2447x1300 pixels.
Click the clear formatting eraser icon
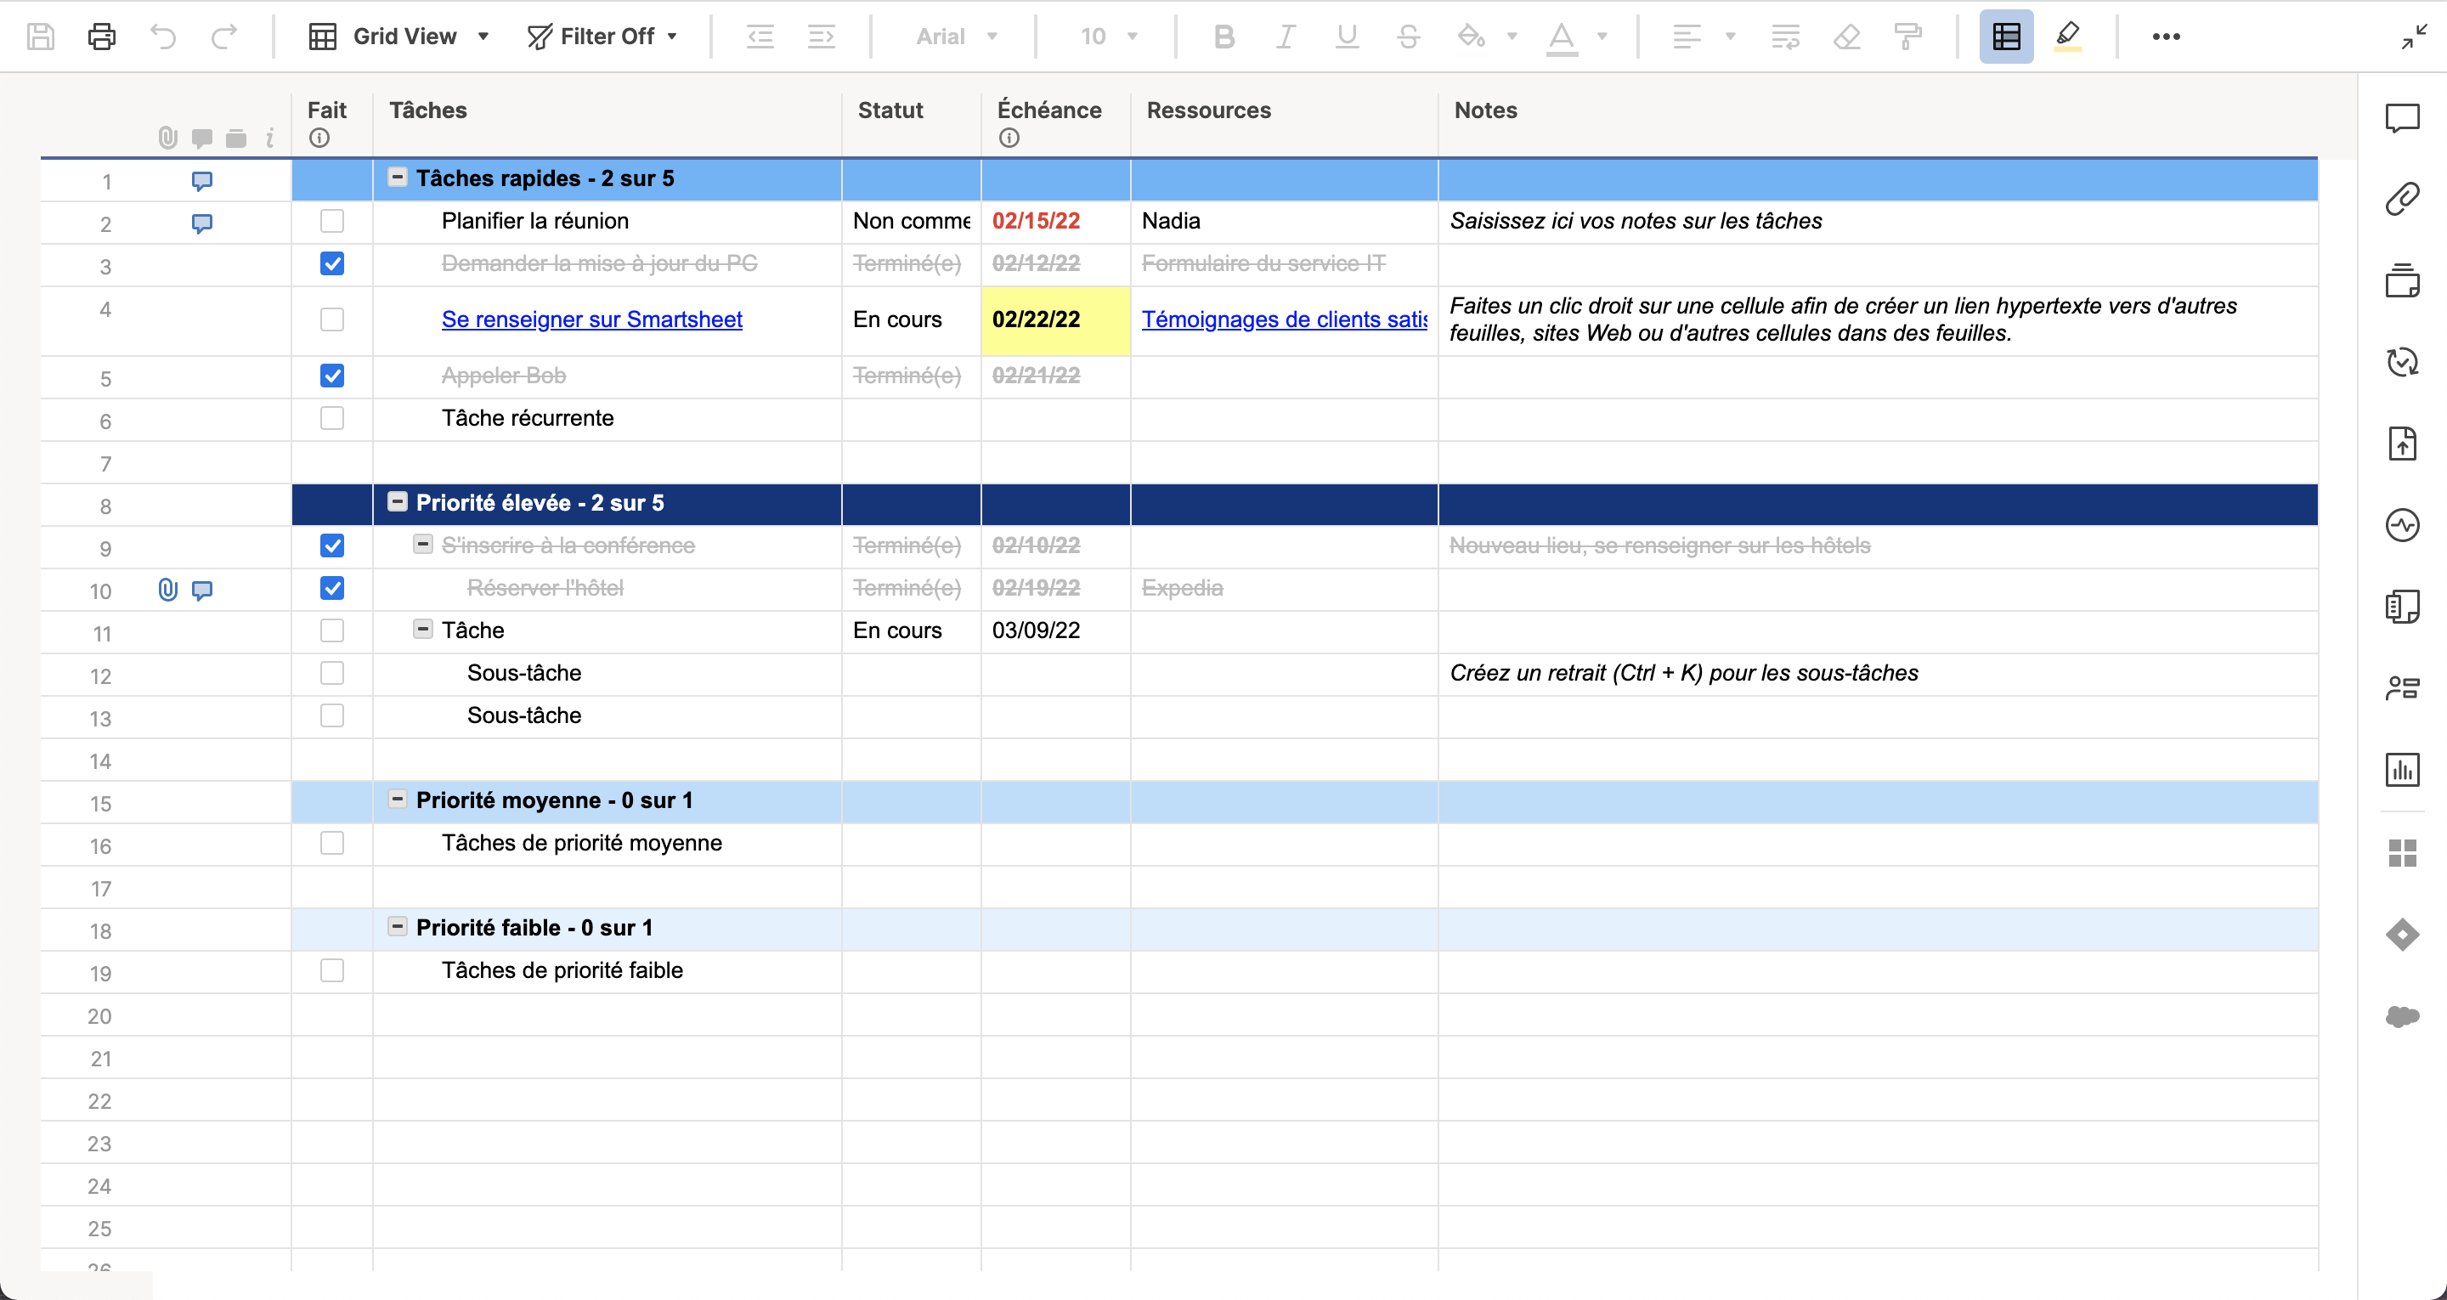coord(1846,36)
